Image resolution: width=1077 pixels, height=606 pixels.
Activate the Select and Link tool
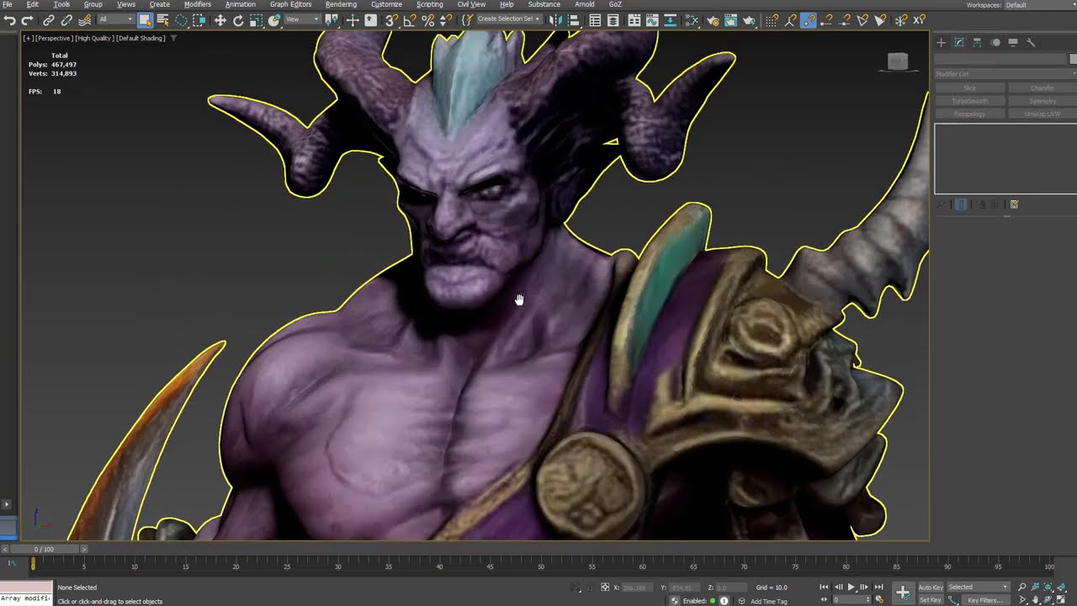pyautogui.click(x=49, y=20)
